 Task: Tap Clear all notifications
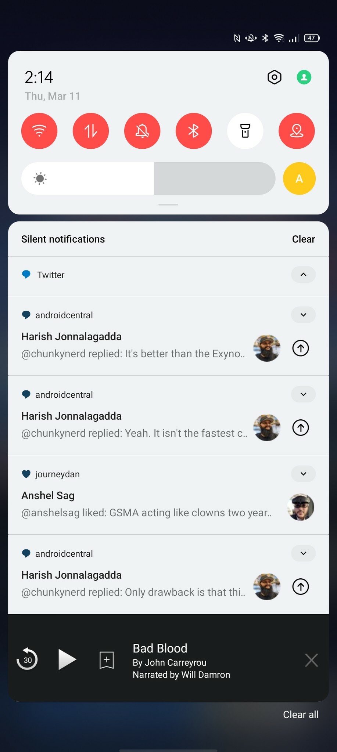point(301,715)
